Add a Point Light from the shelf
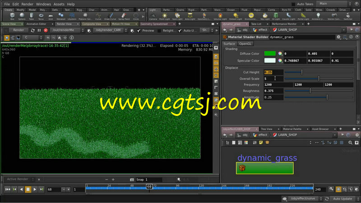This screenshot has height=203, width=361. tap(165, 16)
